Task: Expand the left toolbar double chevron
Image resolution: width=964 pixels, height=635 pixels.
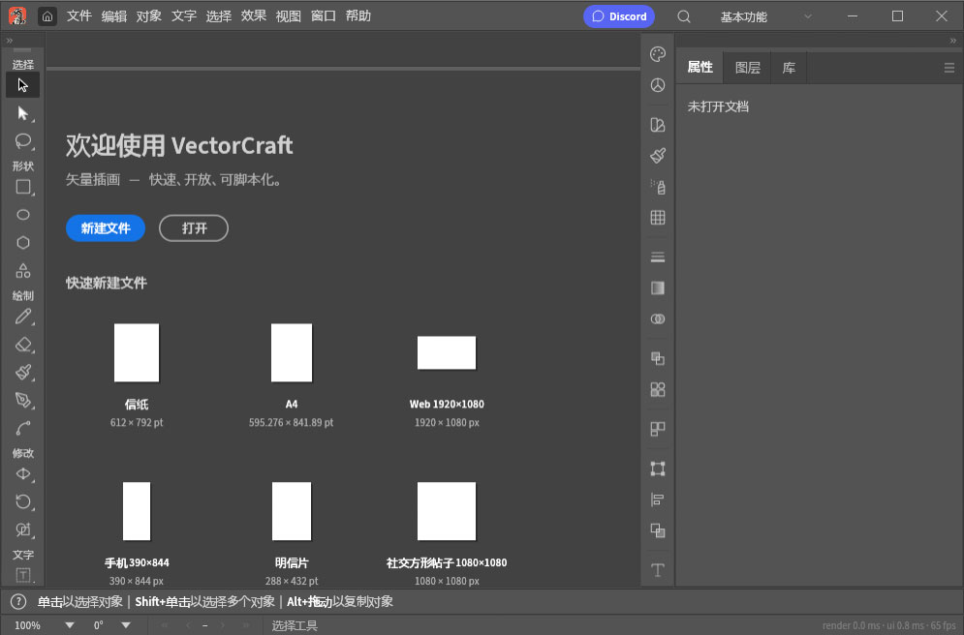Action: (x=10, y=41)
